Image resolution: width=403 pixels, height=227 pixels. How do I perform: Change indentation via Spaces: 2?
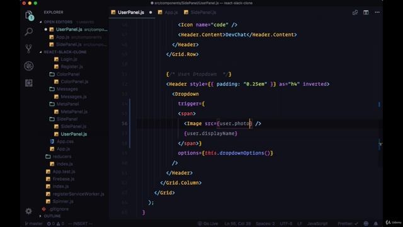pyautogui.click(x=265, y=224)
